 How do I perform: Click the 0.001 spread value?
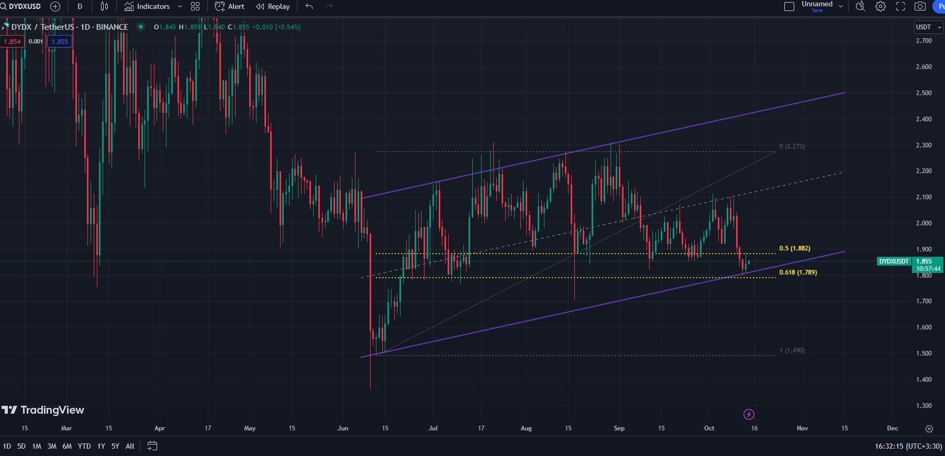click(36, 41)
